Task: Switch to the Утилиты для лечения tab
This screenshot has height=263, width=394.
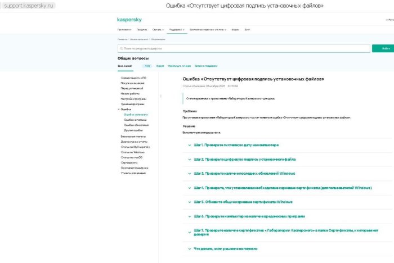Action: [x=179, y=66]
